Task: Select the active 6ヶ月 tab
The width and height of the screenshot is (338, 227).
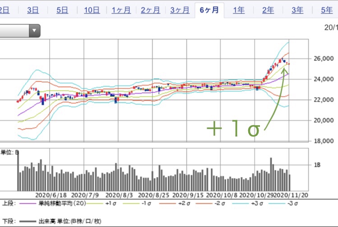Action: pyautogui.click(x=209, y=10)
